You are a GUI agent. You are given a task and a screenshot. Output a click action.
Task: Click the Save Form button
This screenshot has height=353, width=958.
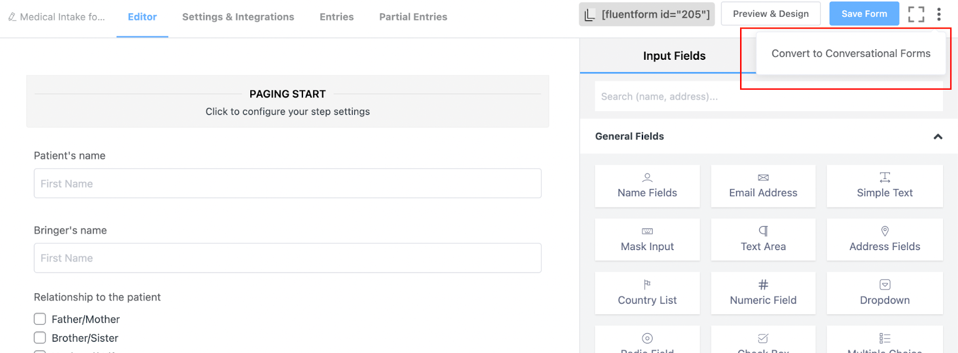[x=863, y=14]
